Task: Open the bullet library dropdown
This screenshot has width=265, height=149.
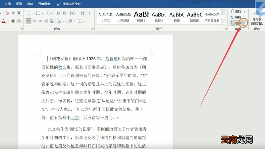Action: (33, 13)
